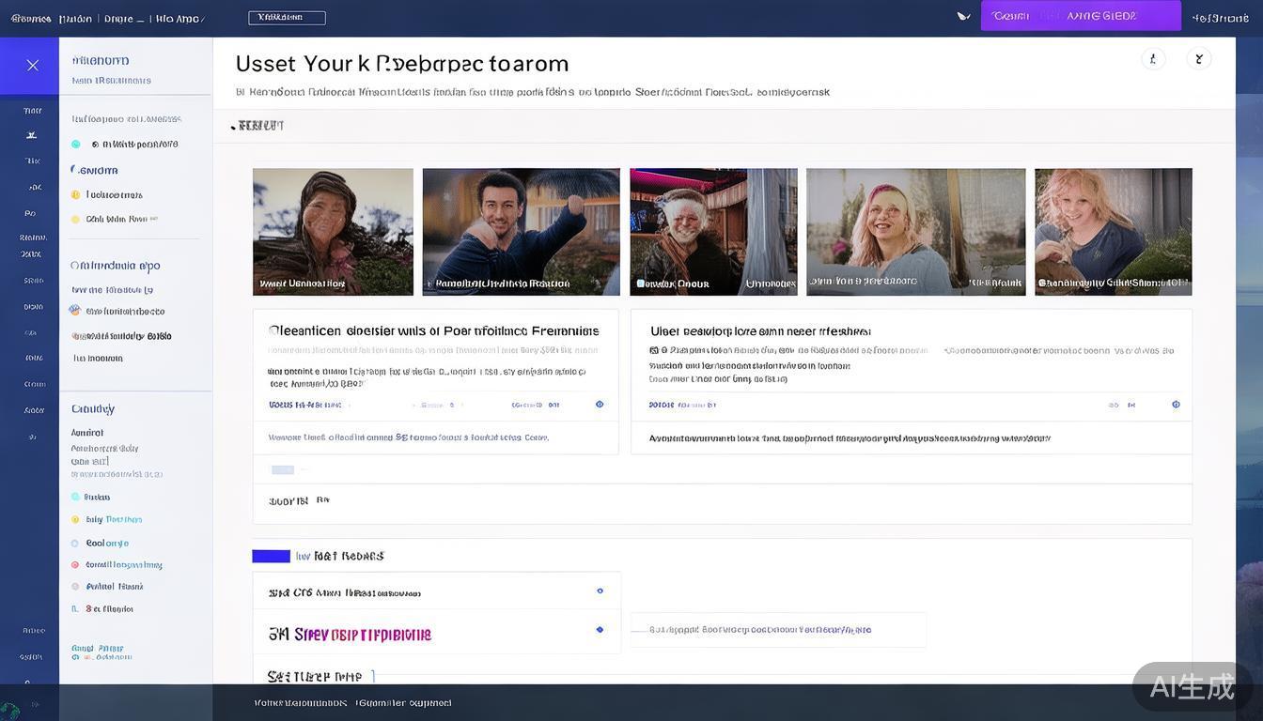Click the outlined box button in the top bar
This screenshot has height=721, width=1263.
pyautogui.click(x=287, y=18)
